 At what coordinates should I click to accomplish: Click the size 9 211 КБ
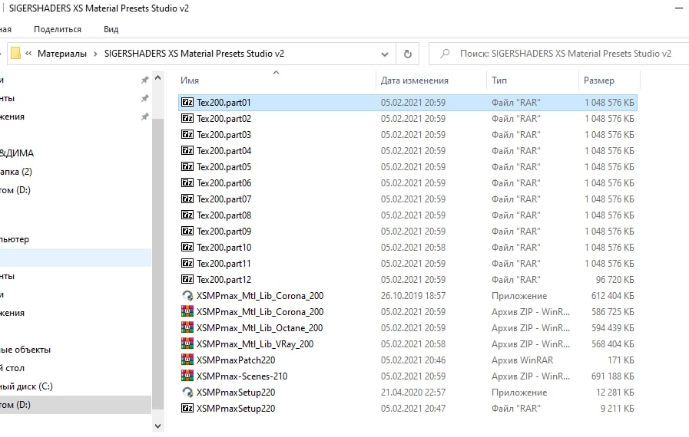[618, 409]
